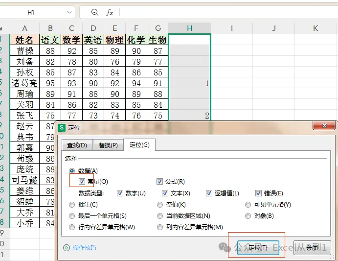The width and height of the screenshot is (338, 261).
Task: Select the 对象(B) radio option
Action: click(248, 215)
